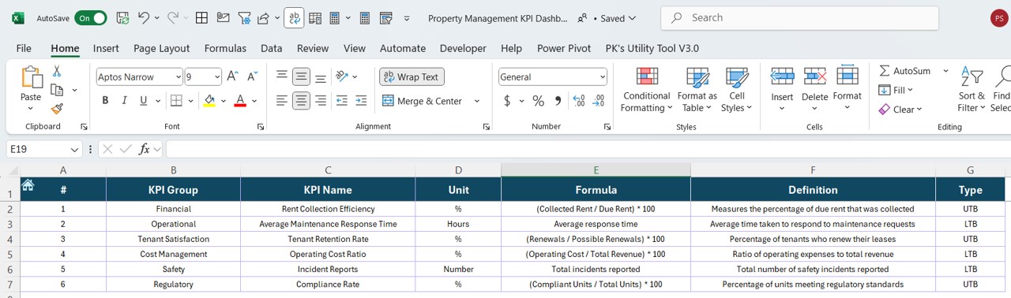Toggle Align Right button
Image resolution: width=1011 pixels, height=298 pixels.
coord(320,101)
